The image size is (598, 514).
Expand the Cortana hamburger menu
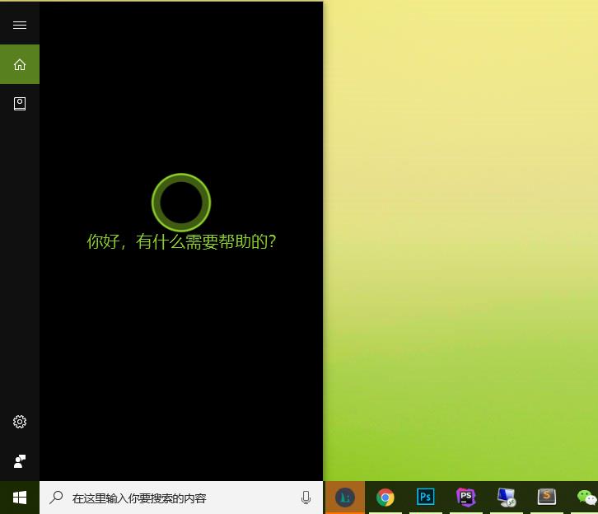(20, 26)
